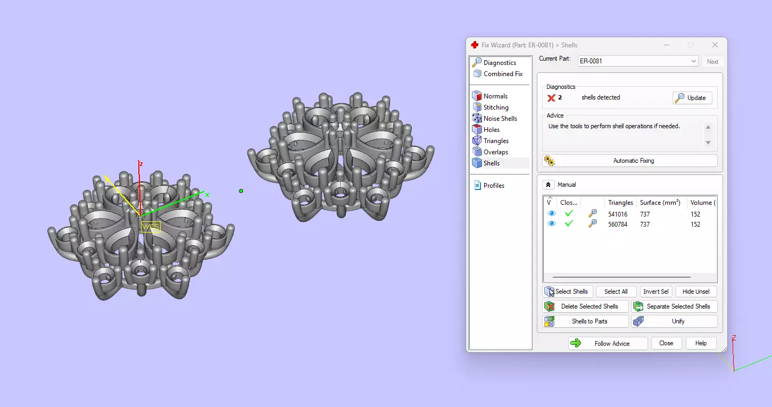The height and width of the screenshot is (407, 772).
Task: Click the Select All button
Action: [x=616, y=292]
